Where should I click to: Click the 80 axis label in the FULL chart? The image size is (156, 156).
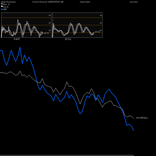coord(101,15)
